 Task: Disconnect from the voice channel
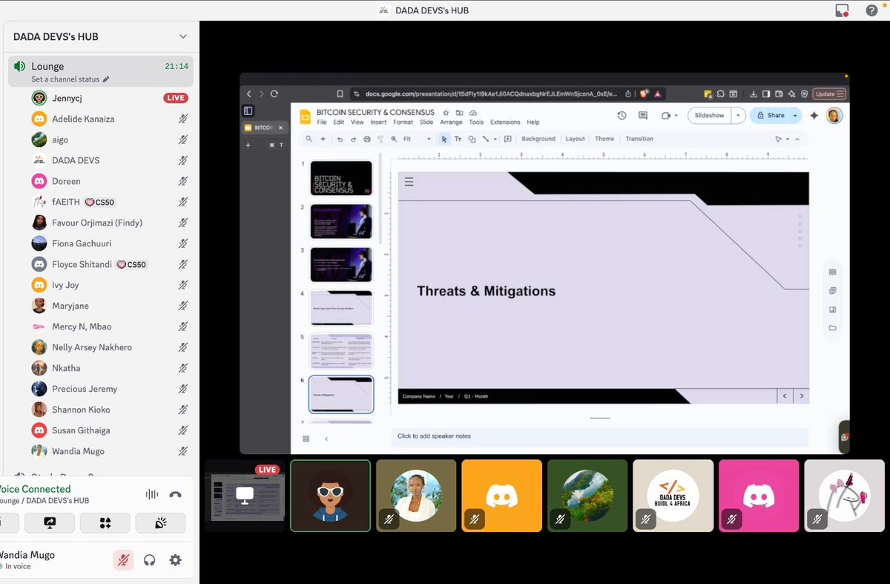pyautogui.click(x=175, y=495)
